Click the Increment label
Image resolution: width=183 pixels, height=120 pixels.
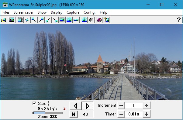point(107,105)
